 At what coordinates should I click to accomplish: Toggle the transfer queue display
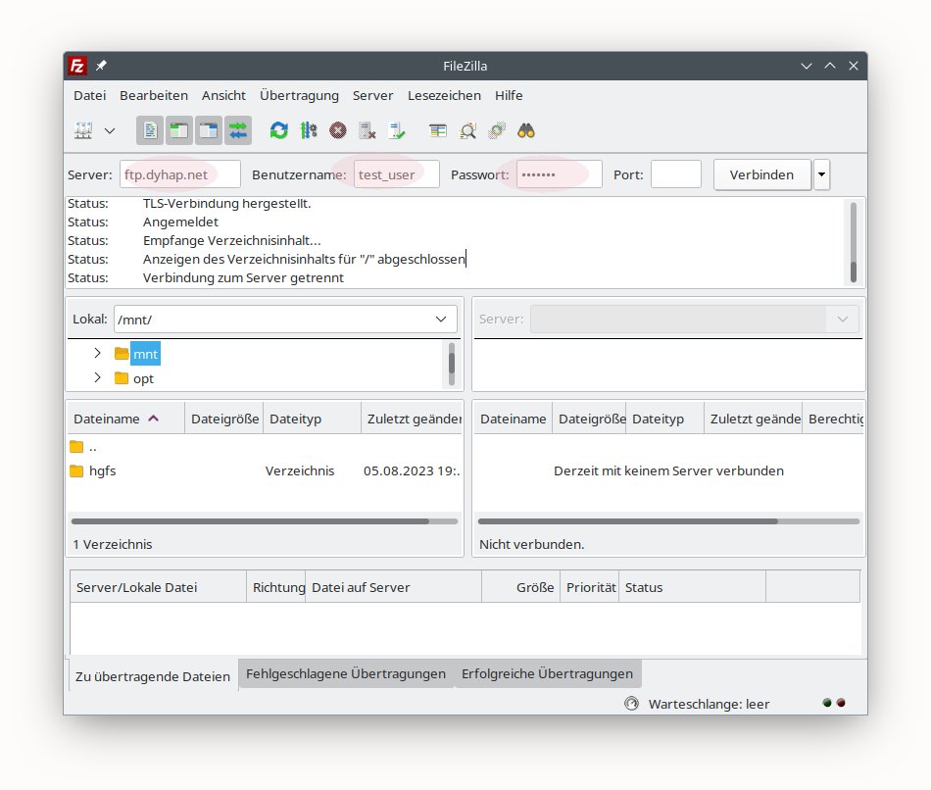[238, 130]
